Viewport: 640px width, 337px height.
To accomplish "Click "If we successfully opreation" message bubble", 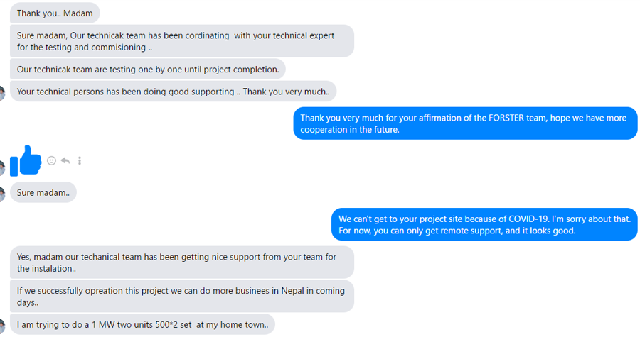I will click(x=181, y=297).
